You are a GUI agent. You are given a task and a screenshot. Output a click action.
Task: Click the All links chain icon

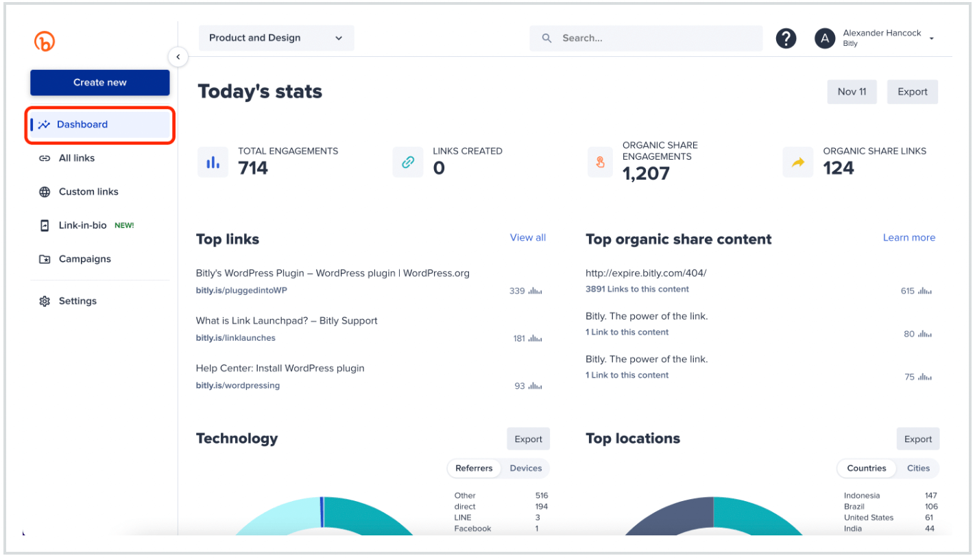tap(45, 158)
